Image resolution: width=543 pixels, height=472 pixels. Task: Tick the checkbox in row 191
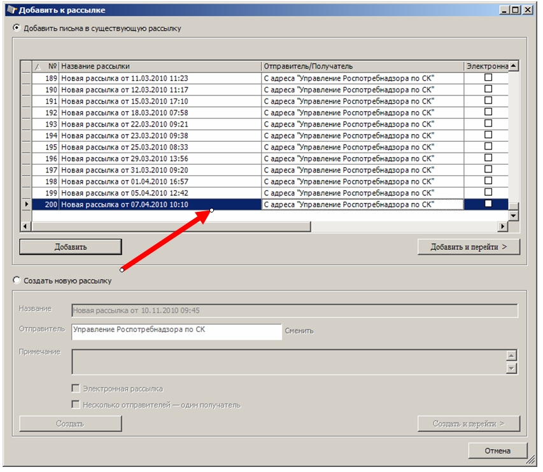(x=488, y=101)
